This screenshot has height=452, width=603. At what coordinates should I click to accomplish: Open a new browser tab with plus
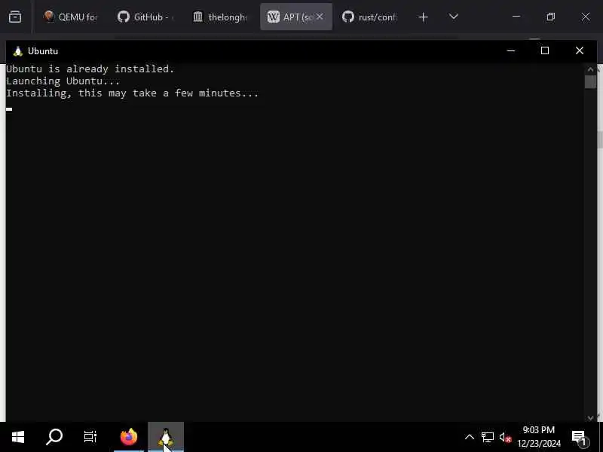(423, 17)
